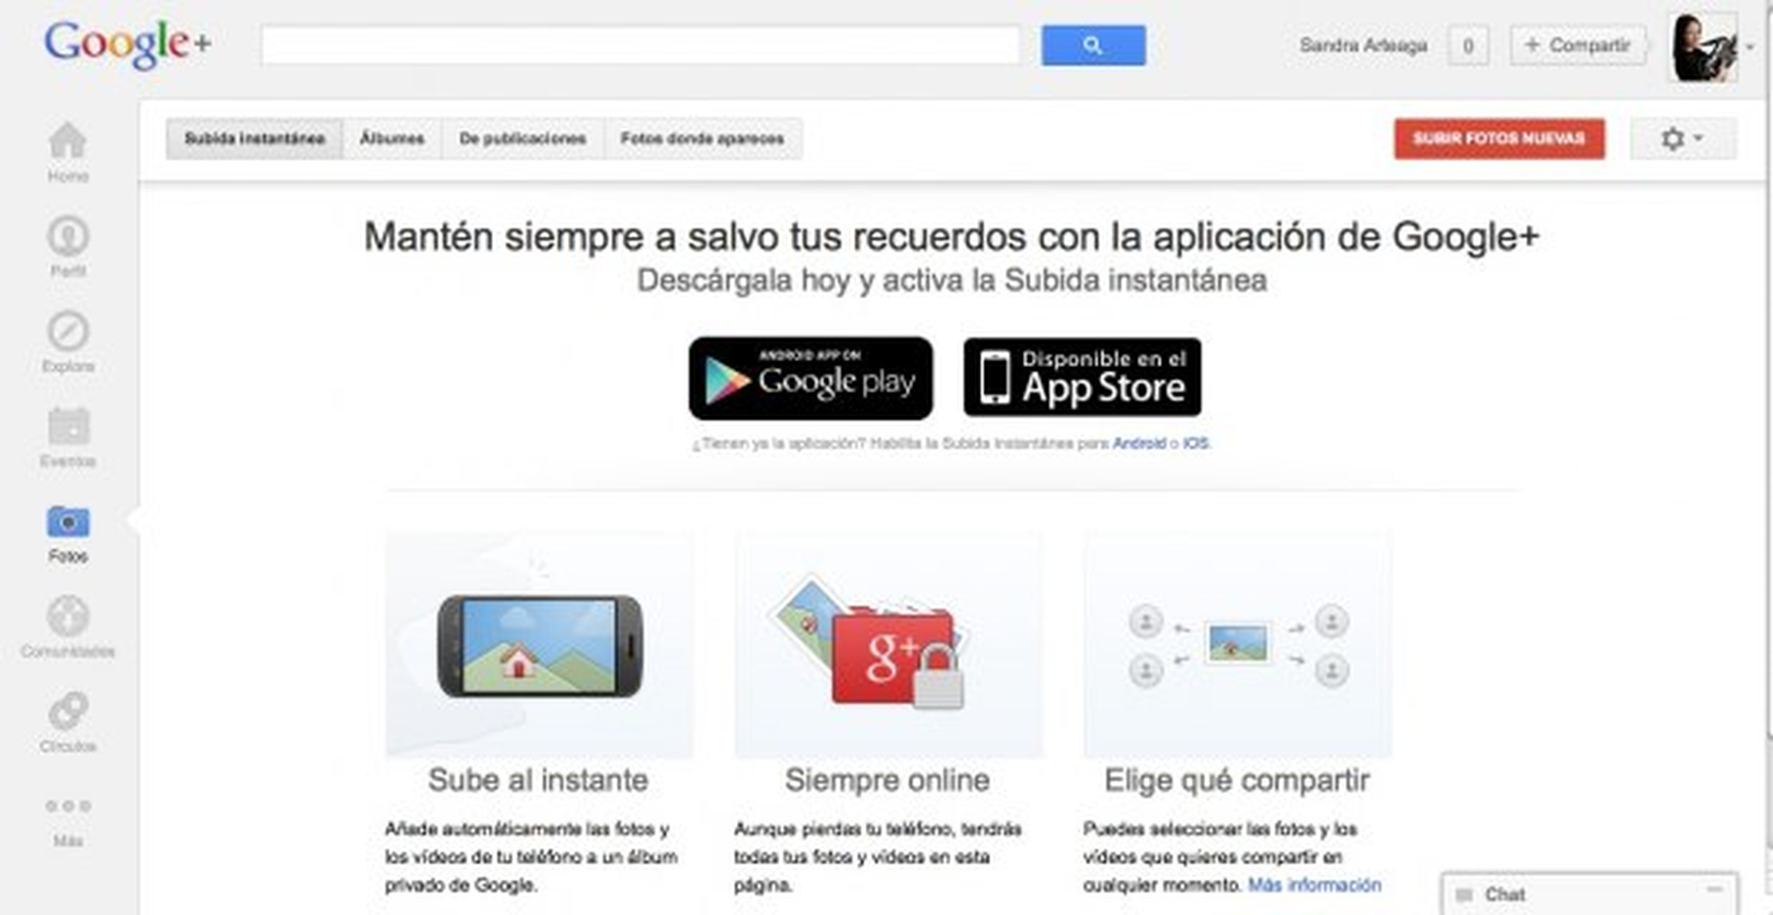Open the Explora compass icon

[67, 331]
